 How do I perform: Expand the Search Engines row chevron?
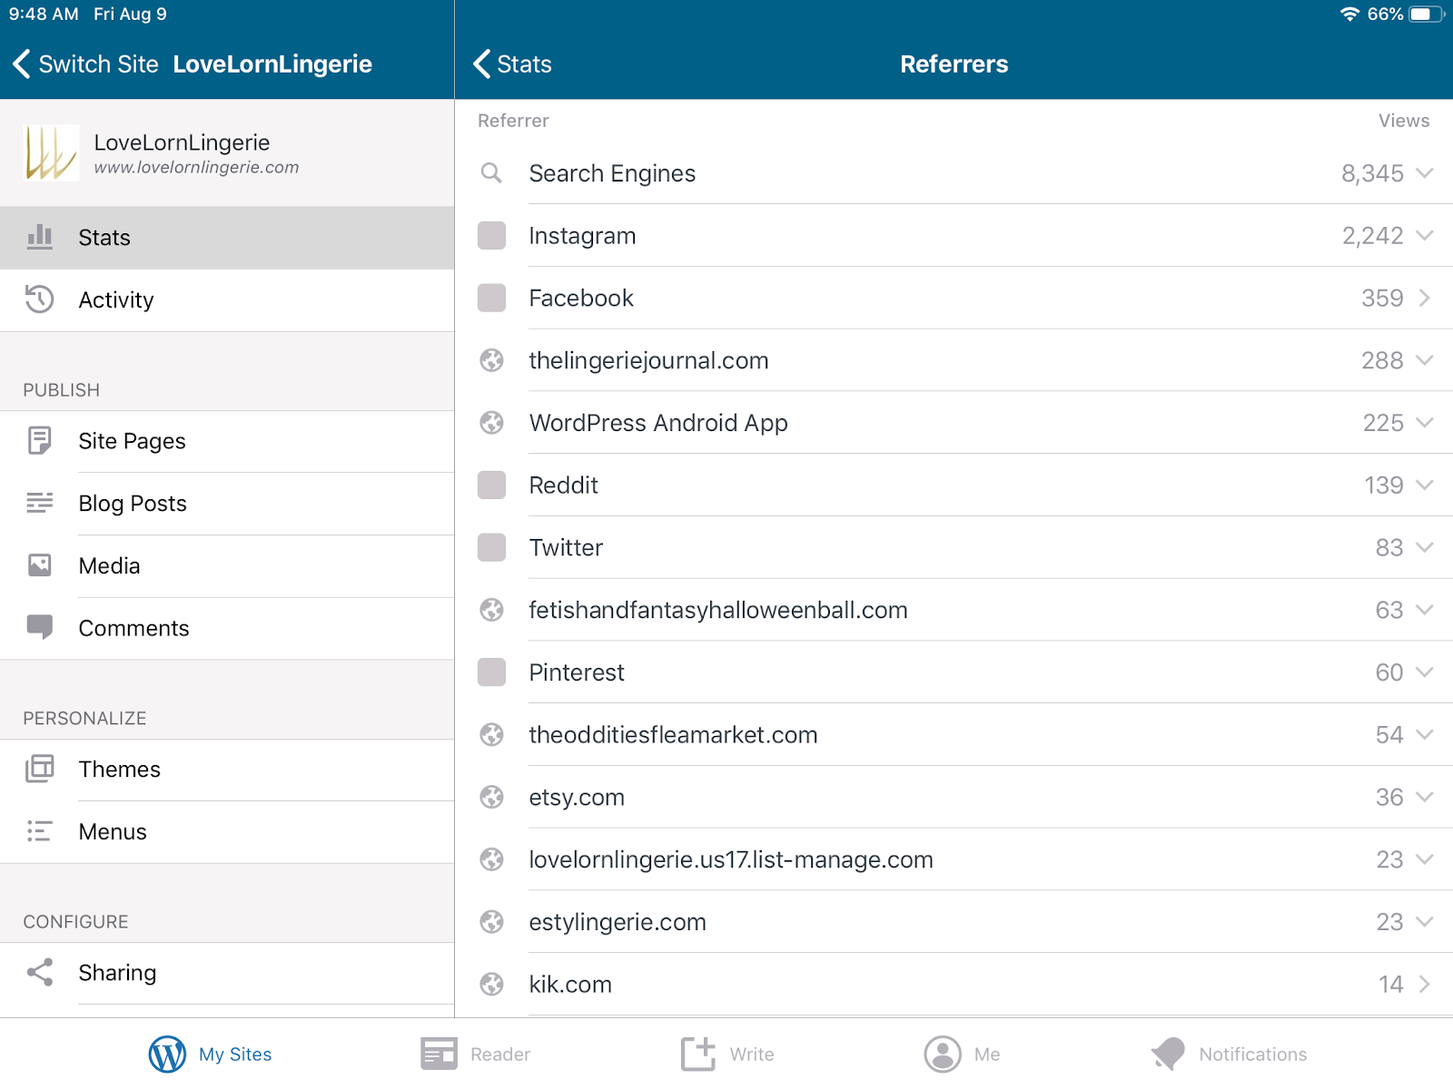1424,172
